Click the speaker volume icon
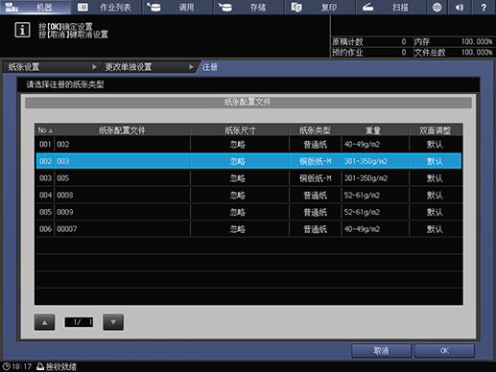496x372 pixels. (x=460, y=7)
